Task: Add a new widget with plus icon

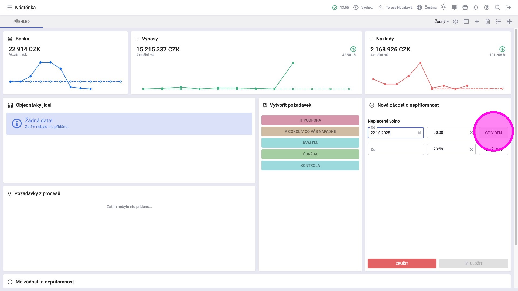Action: 477,22
